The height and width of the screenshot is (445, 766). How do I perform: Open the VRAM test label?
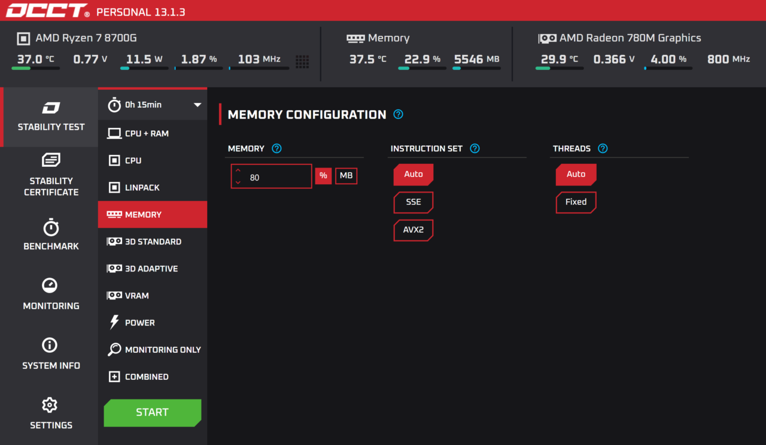pos(137,295)
